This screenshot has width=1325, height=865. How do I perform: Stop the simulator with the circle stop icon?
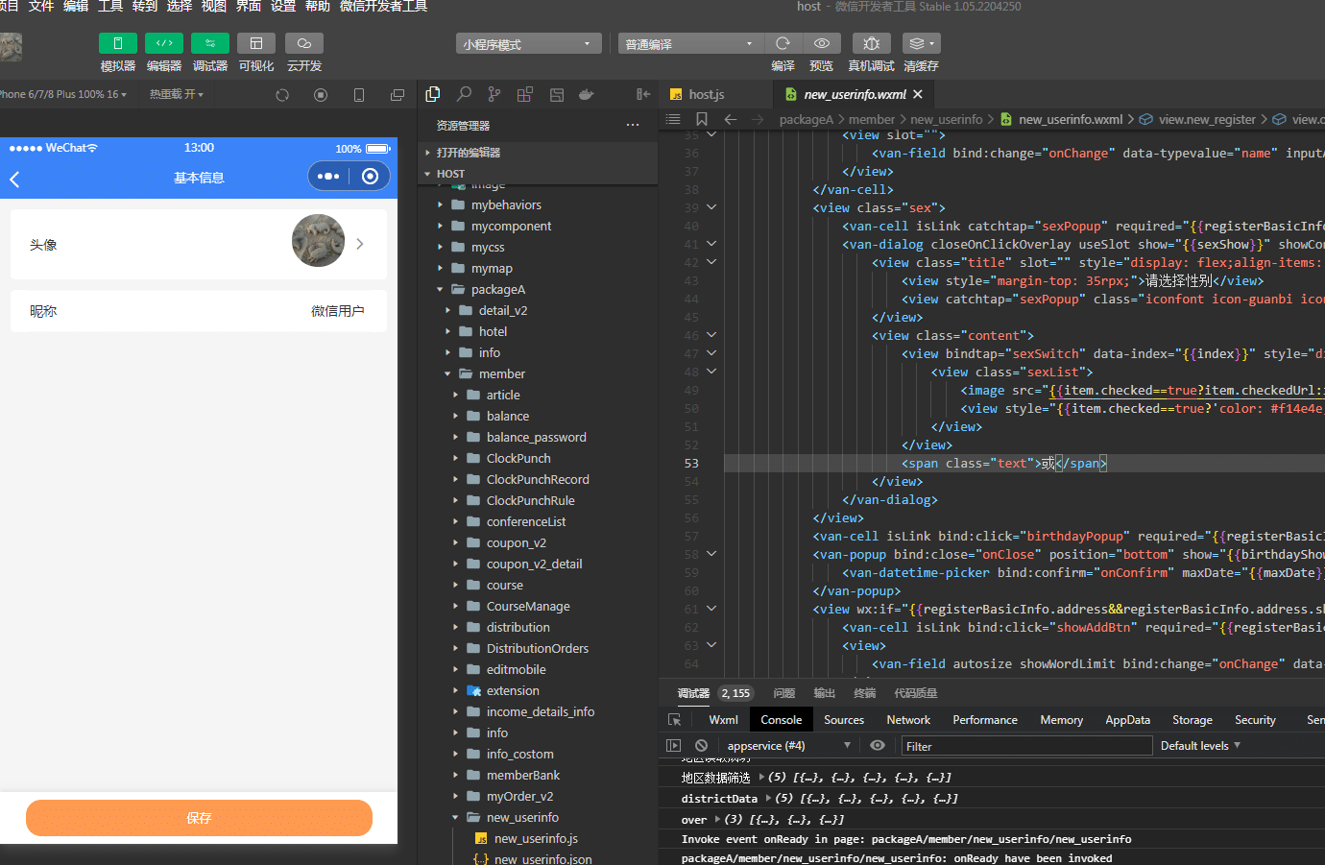coord(321,95)
